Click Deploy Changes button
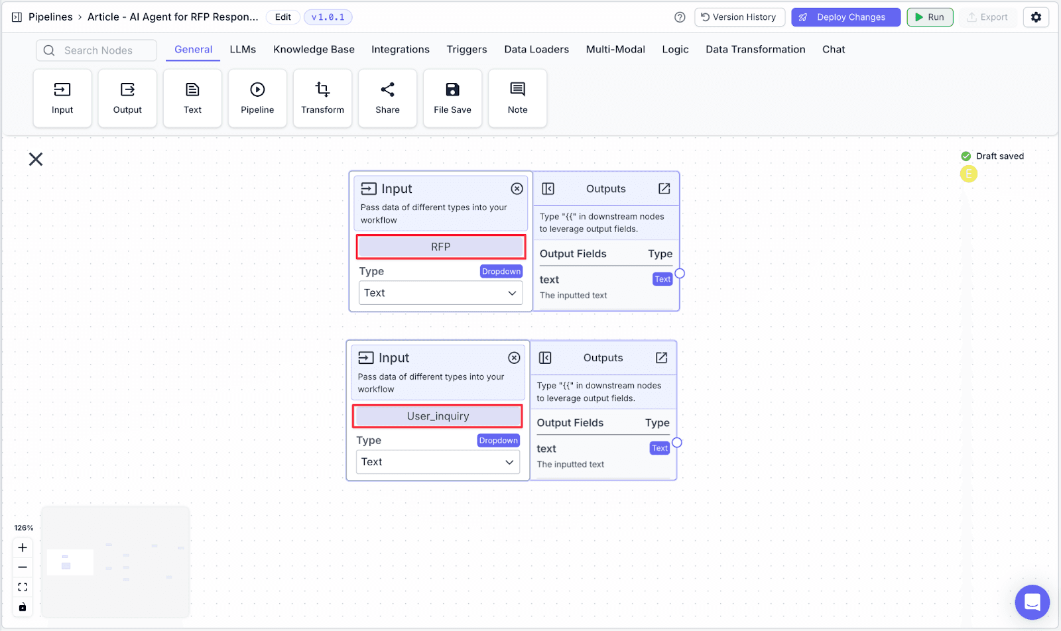Screen dimensions: 1061x631 (845, 17)
